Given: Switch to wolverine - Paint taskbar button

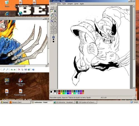Looking at the screenshot, I should tap(42, 102).
